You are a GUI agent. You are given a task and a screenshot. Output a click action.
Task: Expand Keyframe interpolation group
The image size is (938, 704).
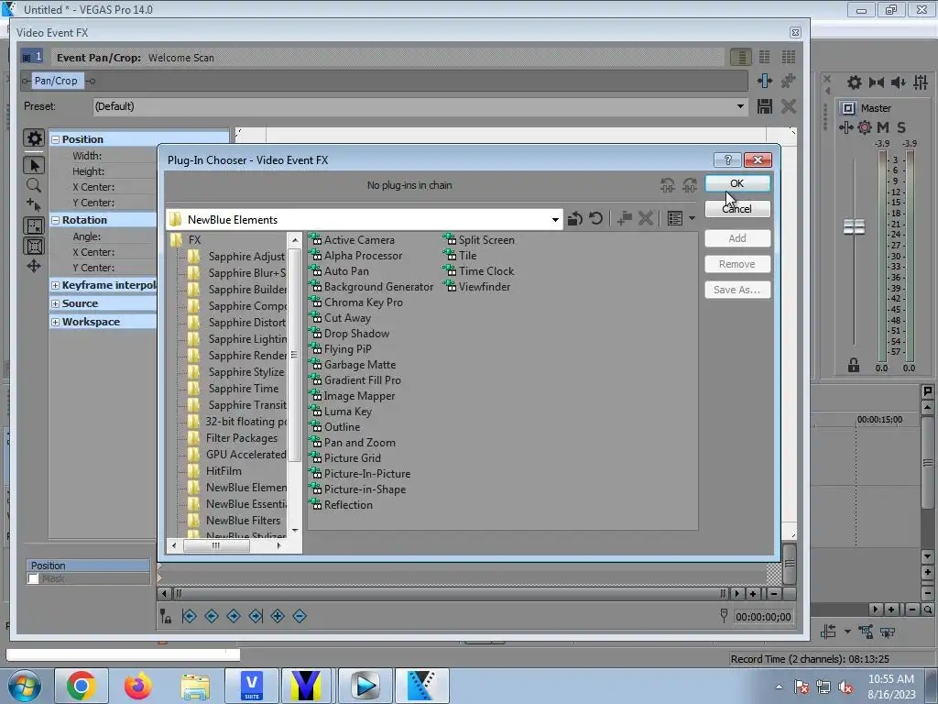point(56,286)
